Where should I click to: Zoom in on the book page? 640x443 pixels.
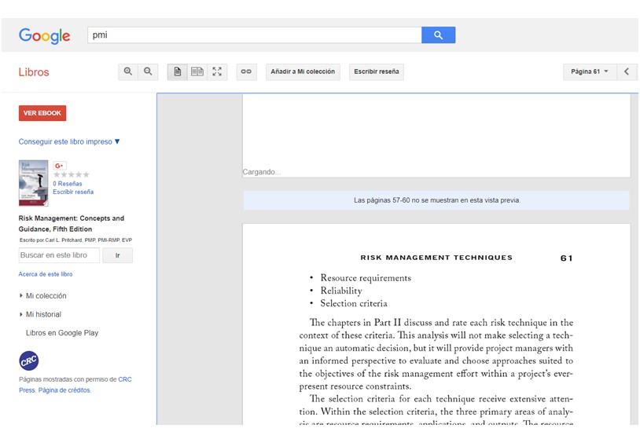coord(128,71)
